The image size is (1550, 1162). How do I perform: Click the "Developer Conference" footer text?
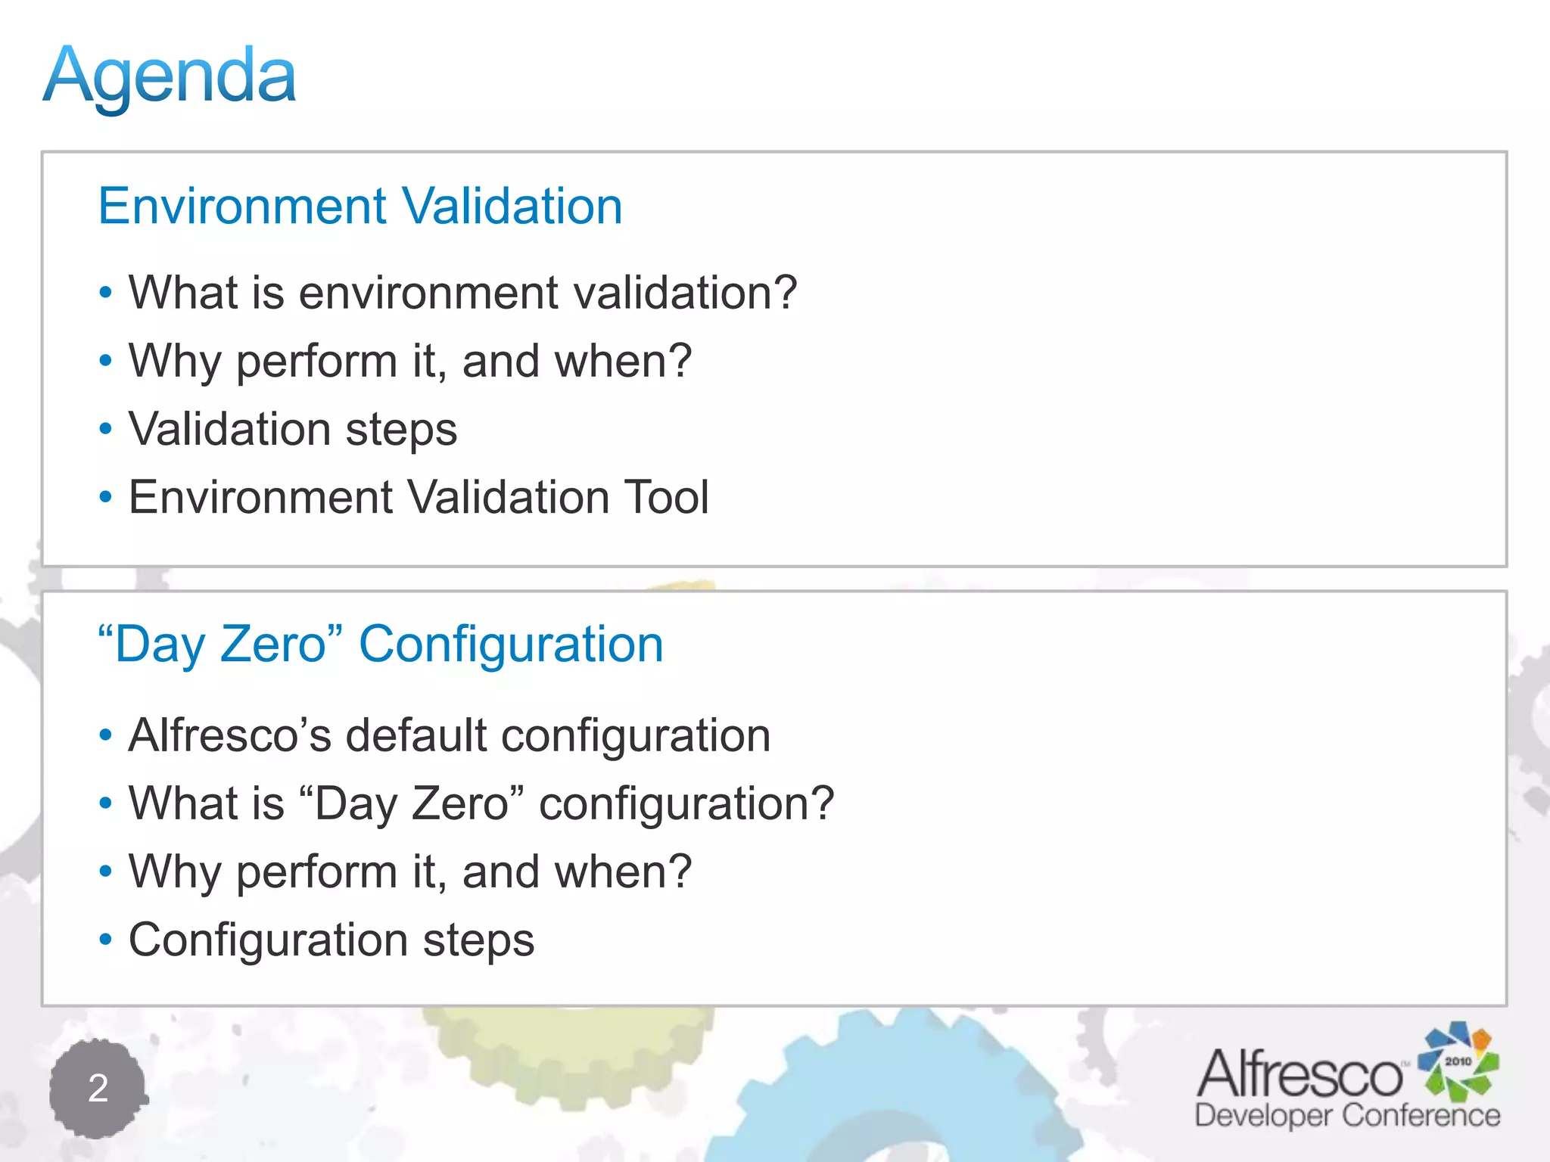click(x=1347, y=1115)
